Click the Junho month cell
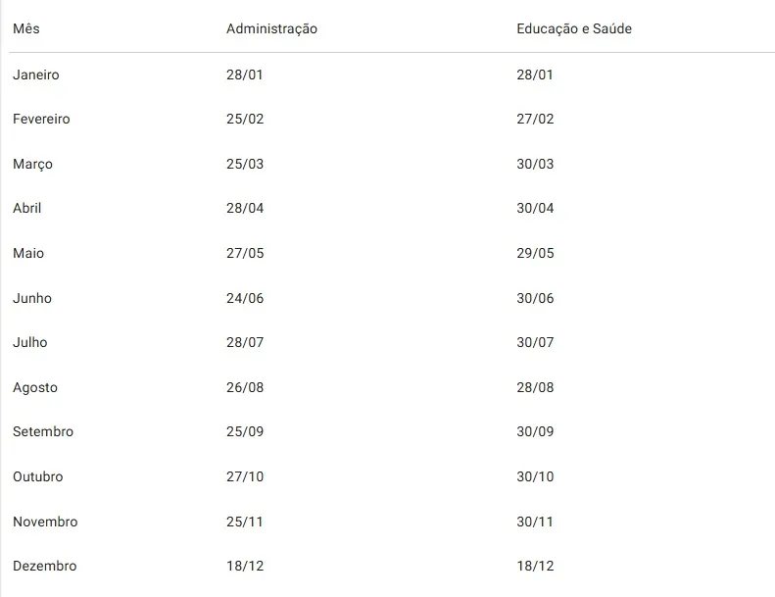Screen dimensions: 775x597 [32, 298]
